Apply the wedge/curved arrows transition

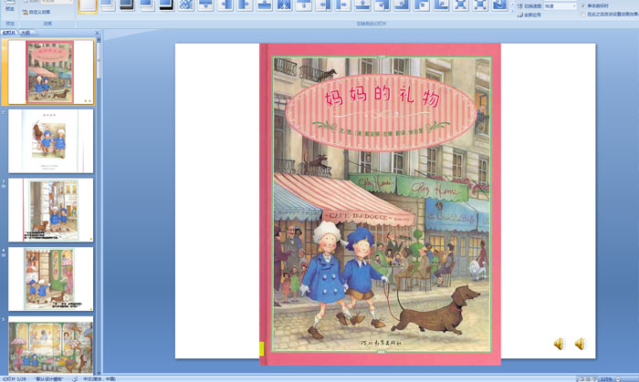pyautogui.click(x=284, y=5)
